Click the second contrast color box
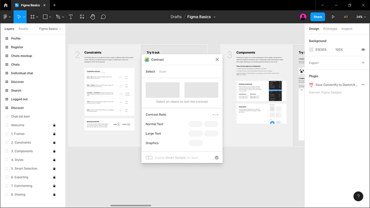Viewport: 370px width, 208px height. click(201, 90)
